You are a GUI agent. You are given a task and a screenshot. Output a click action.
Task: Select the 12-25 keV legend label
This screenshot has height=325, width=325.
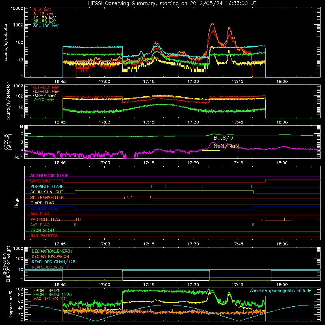point(45,18)
